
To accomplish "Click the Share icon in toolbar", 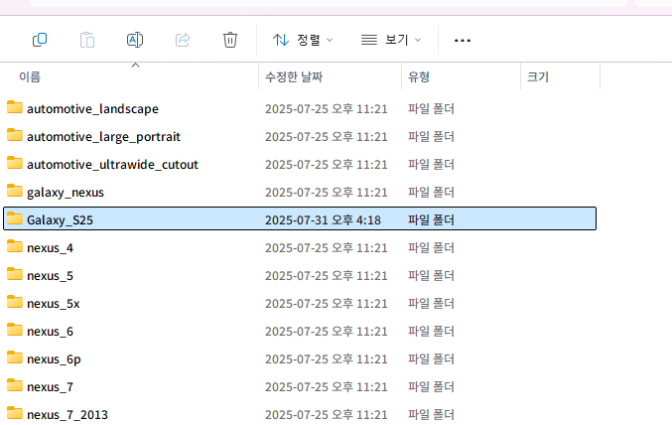I will [183, 40].
